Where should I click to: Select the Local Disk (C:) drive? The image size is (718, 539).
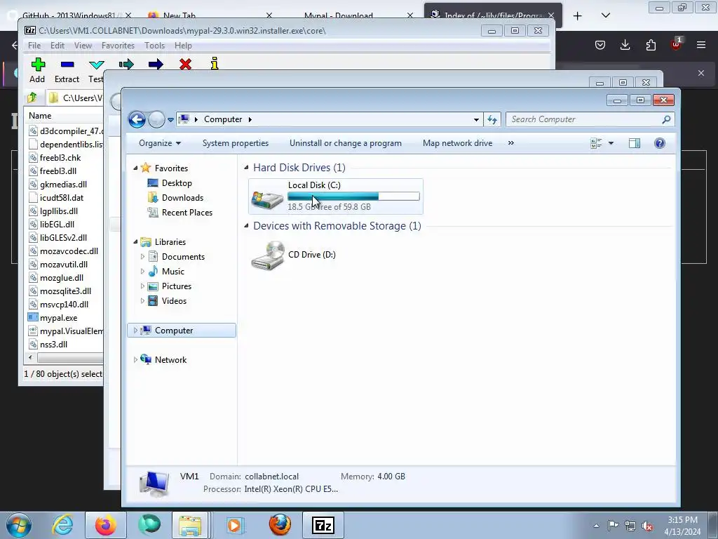[x=336, y=197]
